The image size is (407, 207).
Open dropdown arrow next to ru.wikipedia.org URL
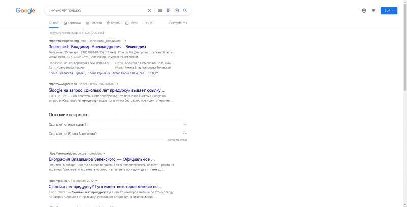pos(125,41)
